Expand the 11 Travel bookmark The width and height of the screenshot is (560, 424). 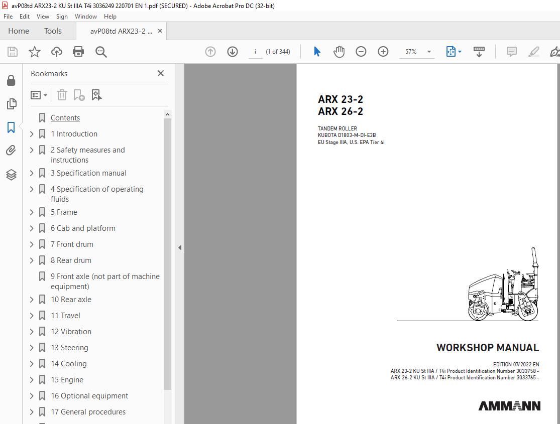(x=32, y=316)
